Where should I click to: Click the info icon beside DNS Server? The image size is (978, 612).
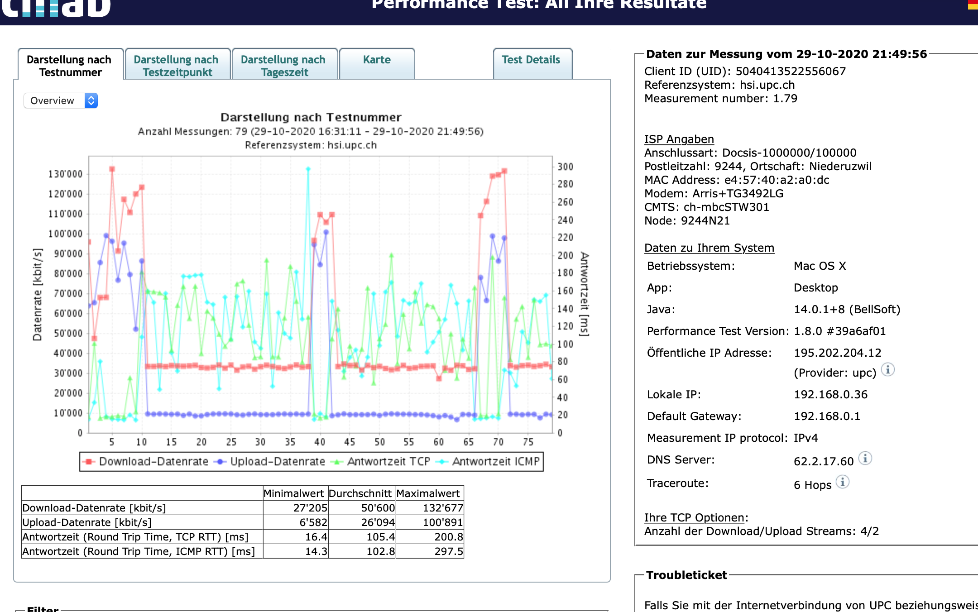point(865,459)
